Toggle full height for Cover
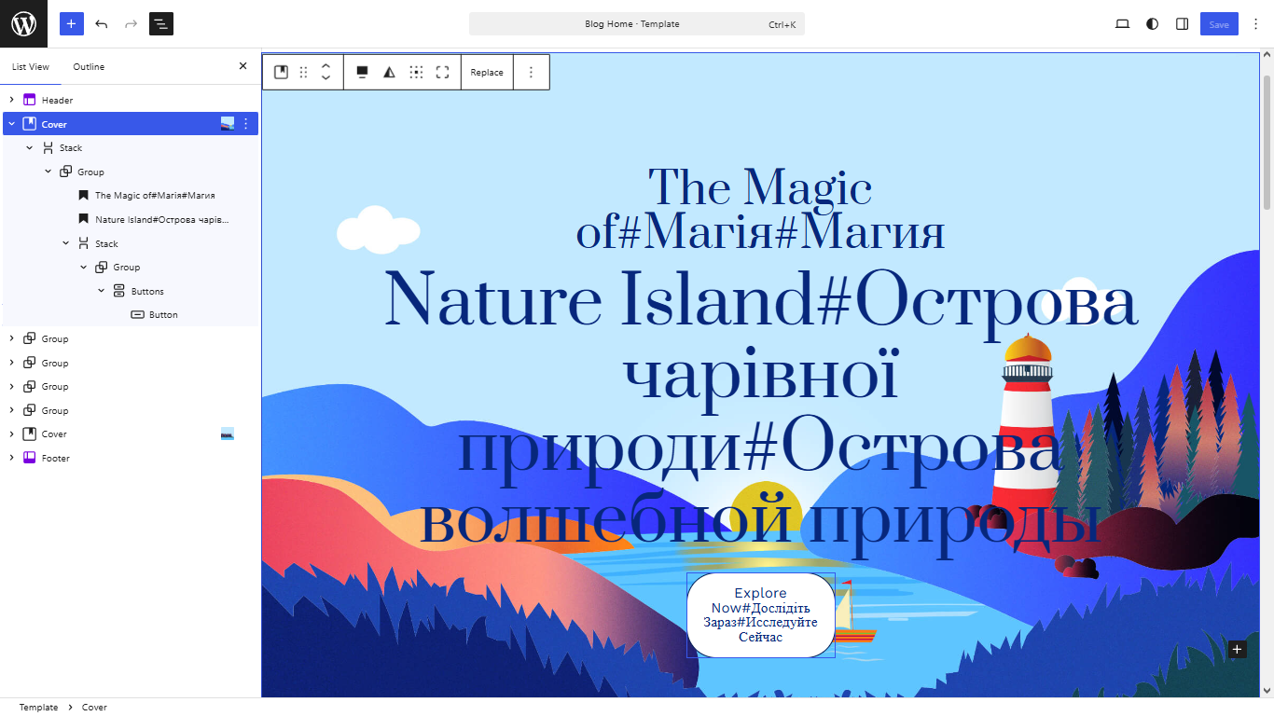1274x716 pixels. 443,72
